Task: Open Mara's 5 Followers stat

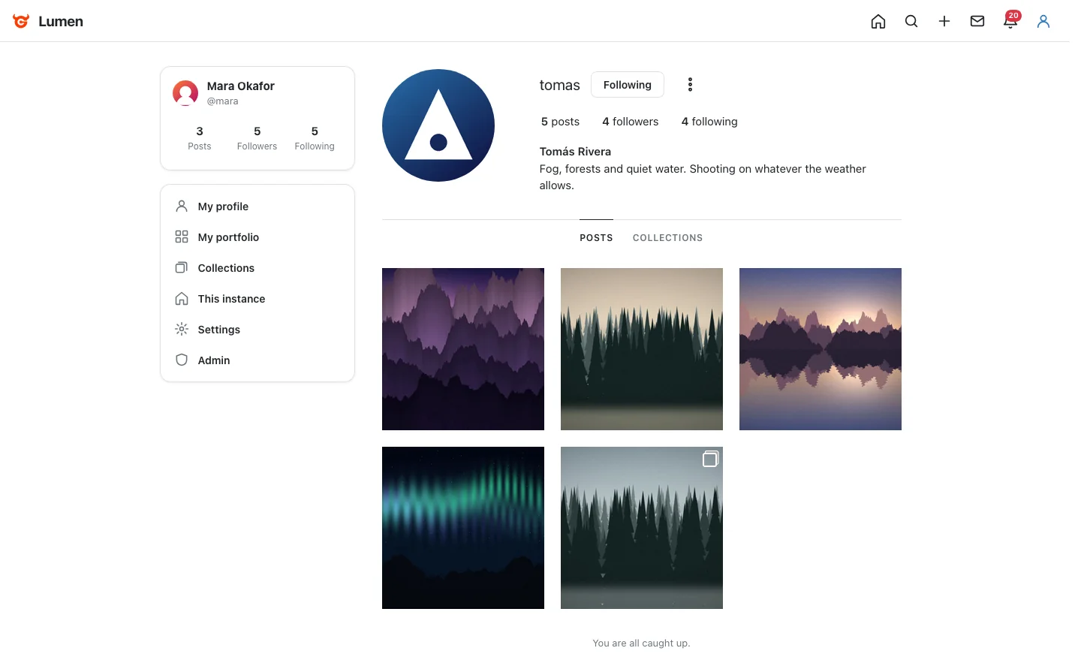Action: point(257,138)
